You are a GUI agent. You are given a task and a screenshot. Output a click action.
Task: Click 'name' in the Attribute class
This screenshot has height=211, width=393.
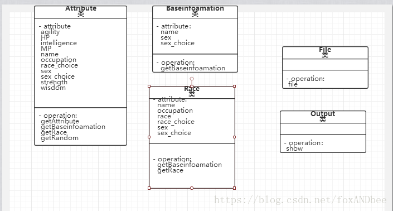point(50,55)
